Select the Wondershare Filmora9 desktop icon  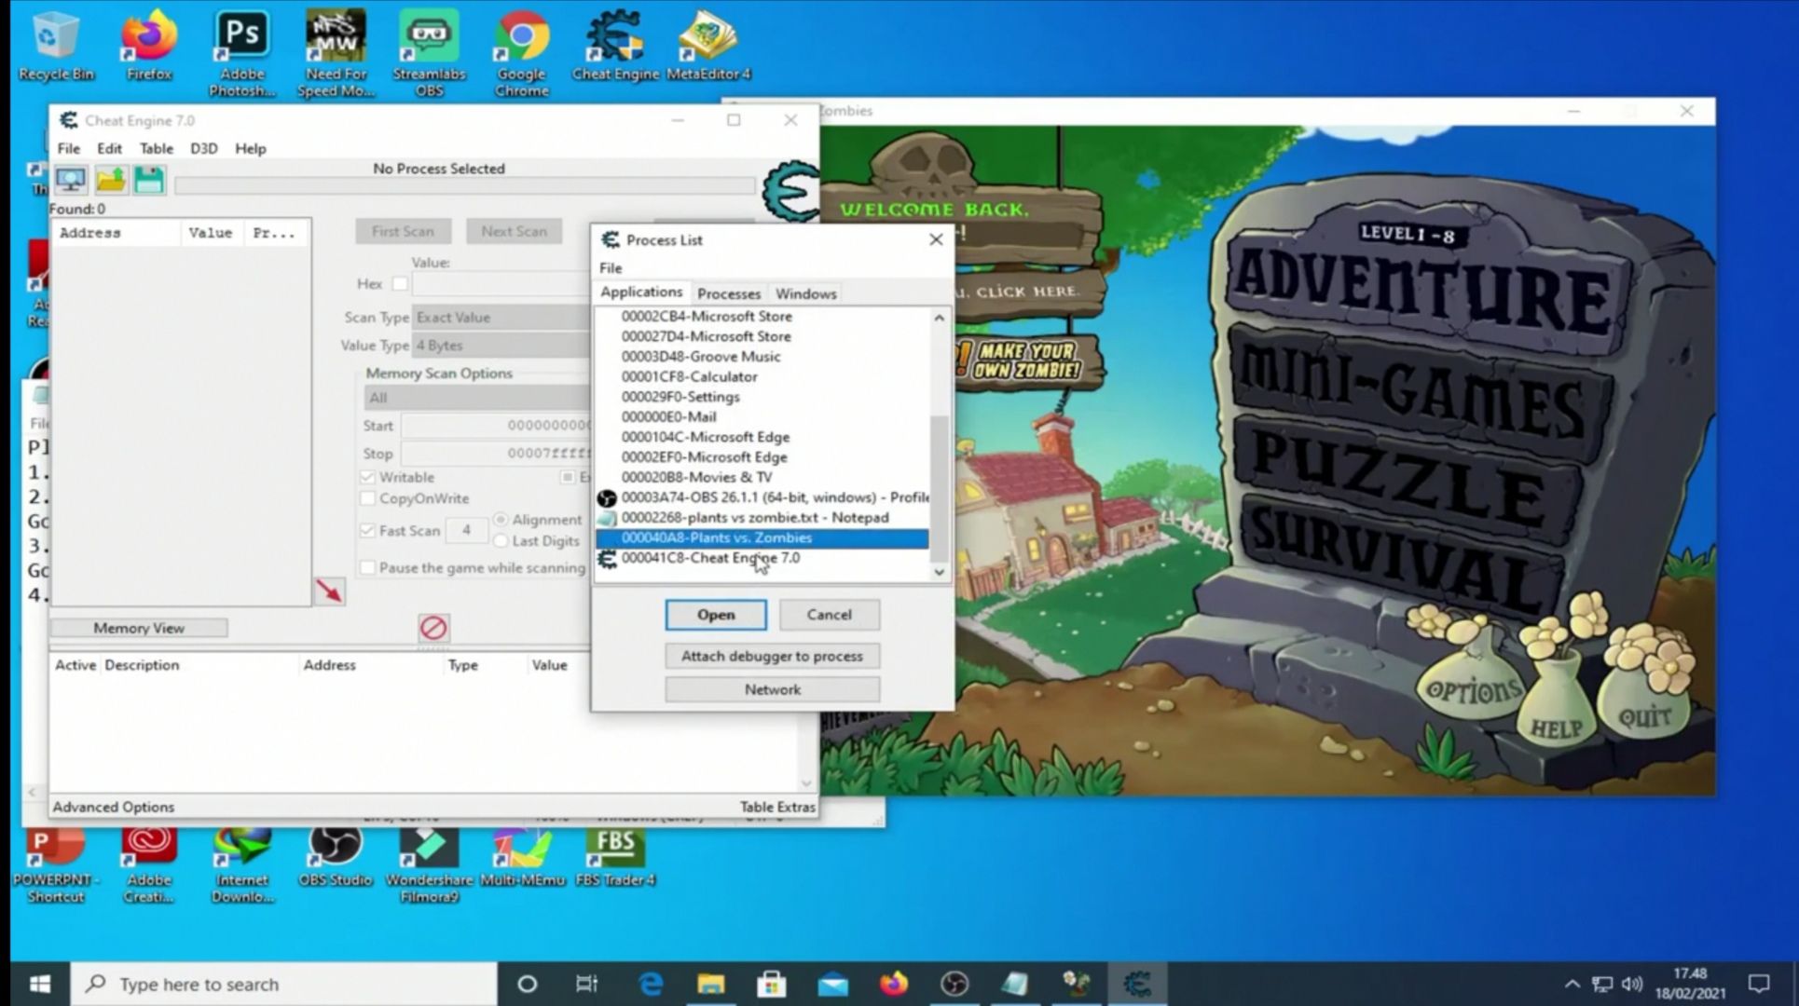pyautogui.click(x=429, y=866)
